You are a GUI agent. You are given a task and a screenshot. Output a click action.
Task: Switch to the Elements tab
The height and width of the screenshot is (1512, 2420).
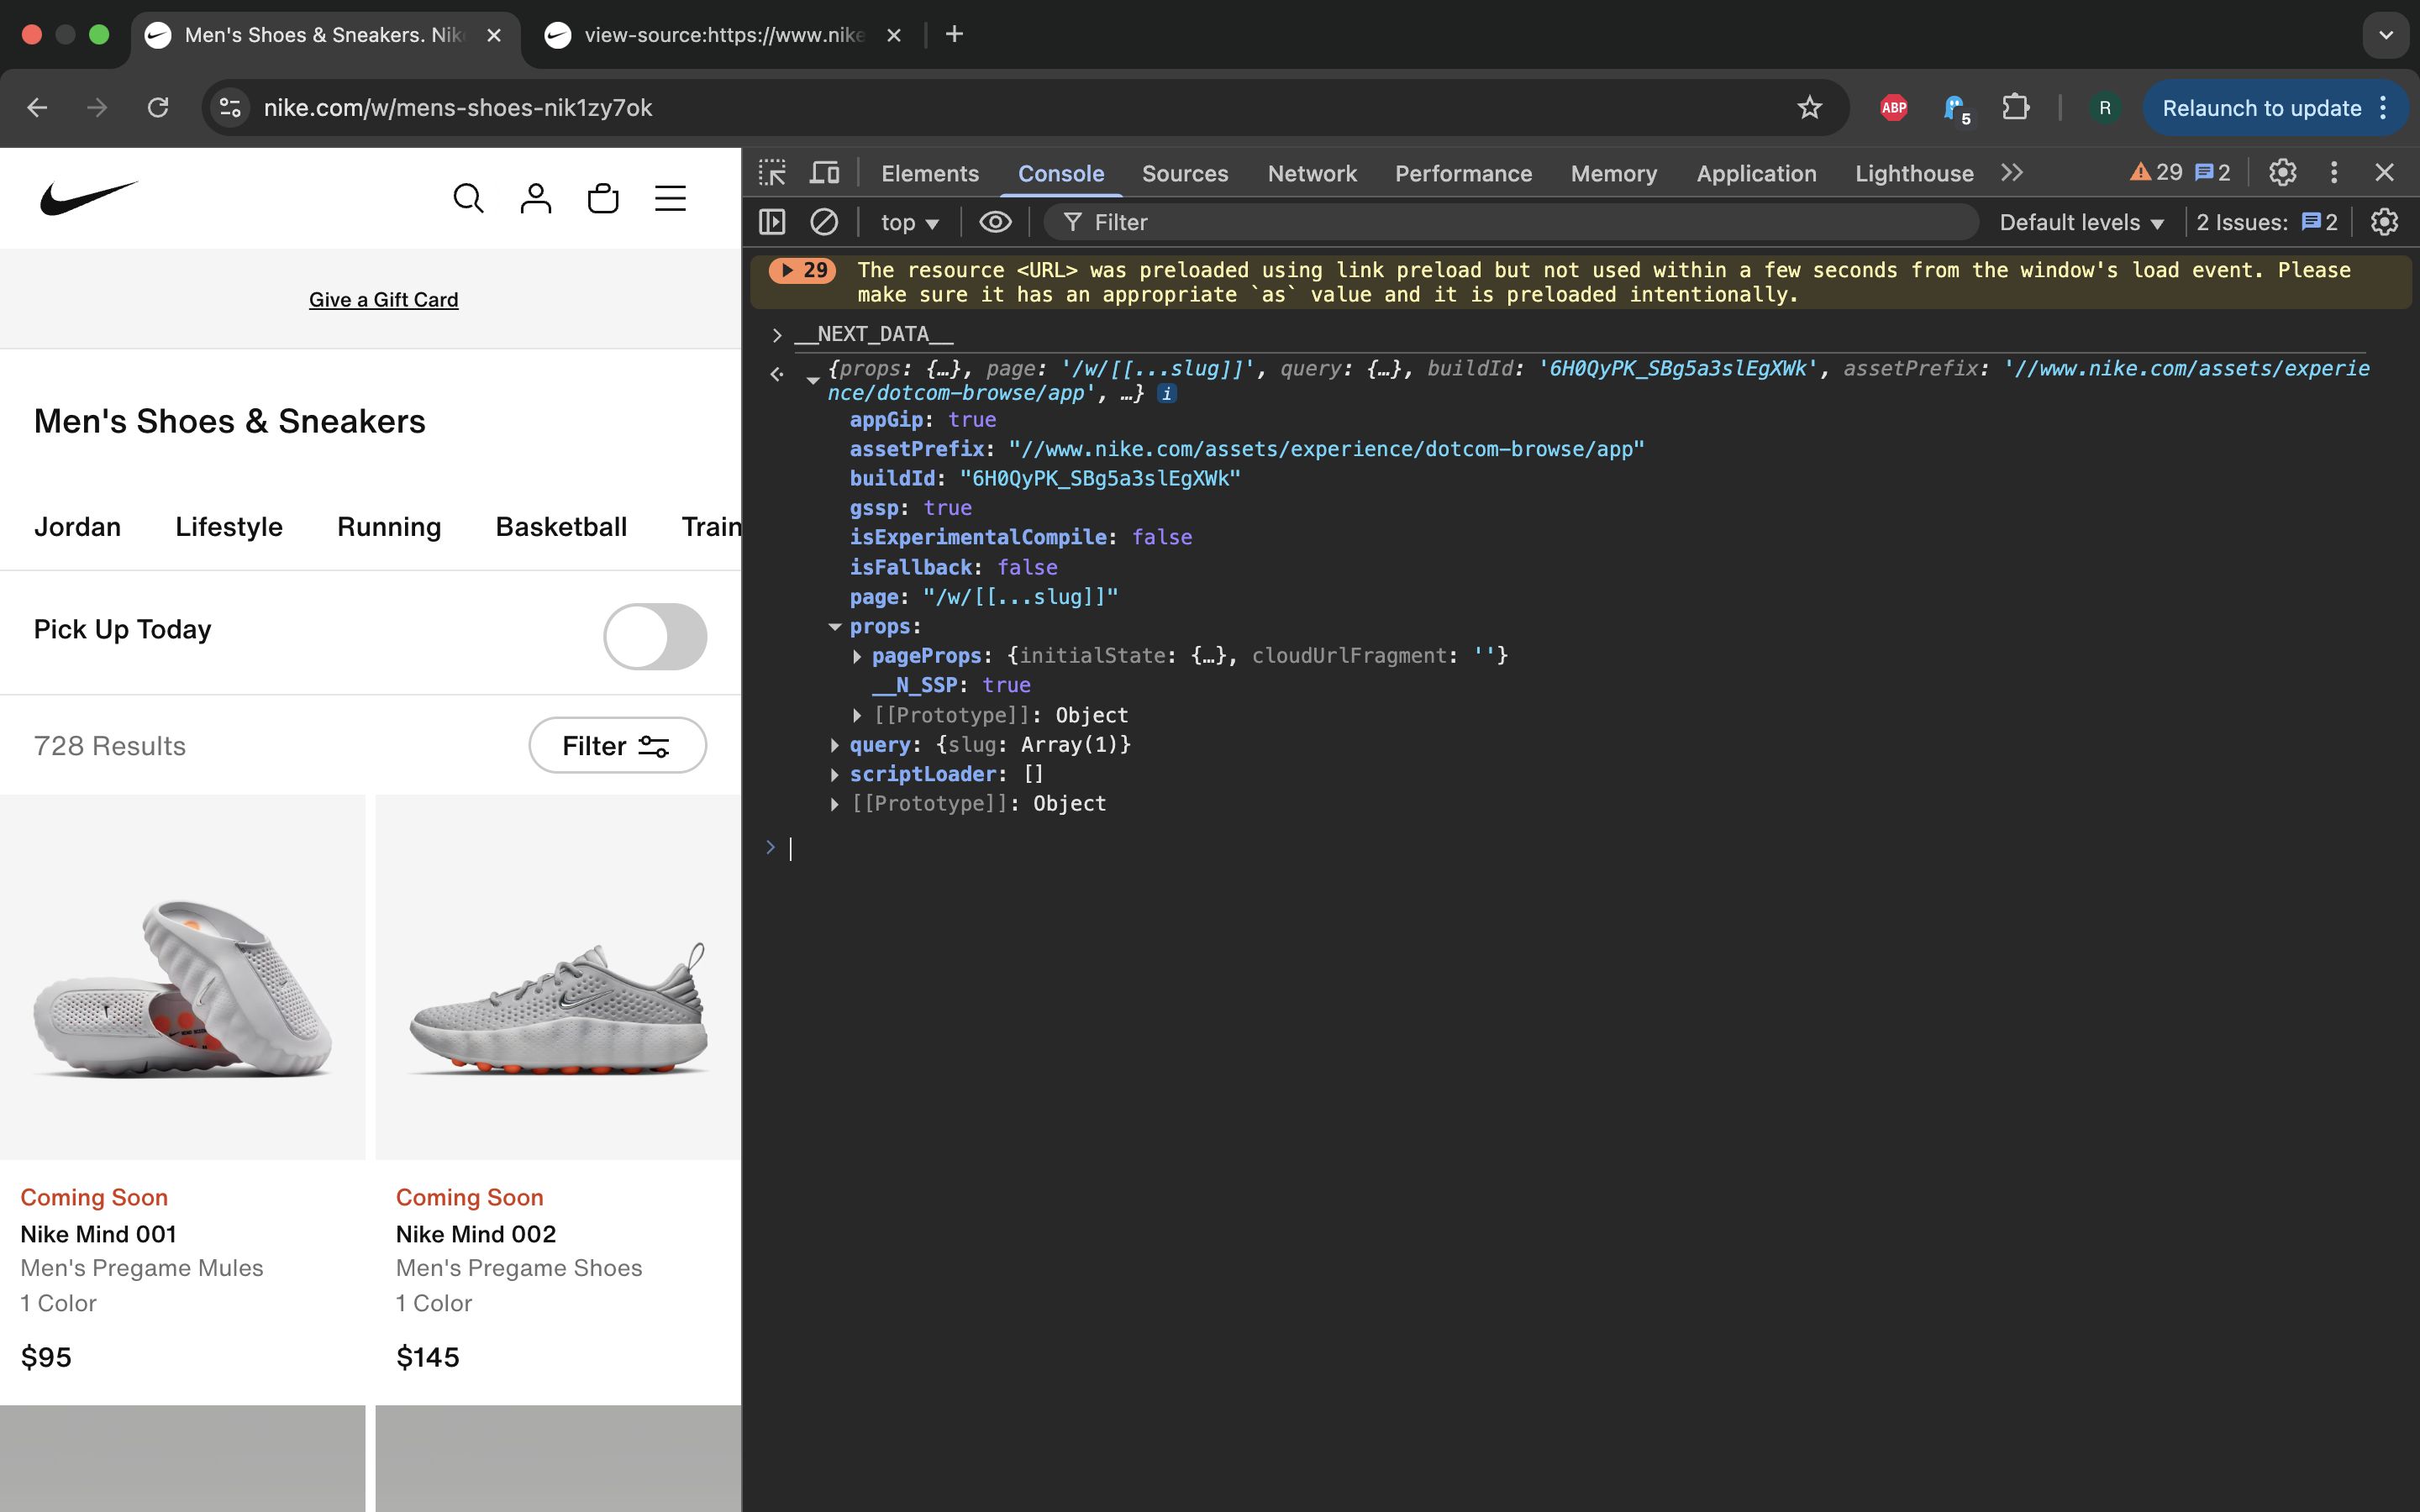(929, 173)
